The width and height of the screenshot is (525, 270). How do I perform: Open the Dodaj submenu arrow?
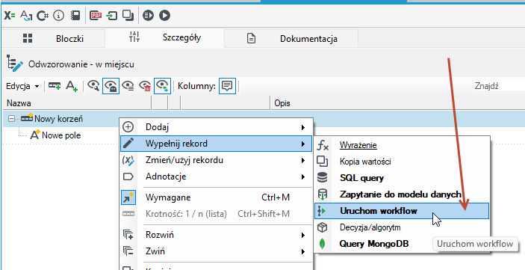303,127
